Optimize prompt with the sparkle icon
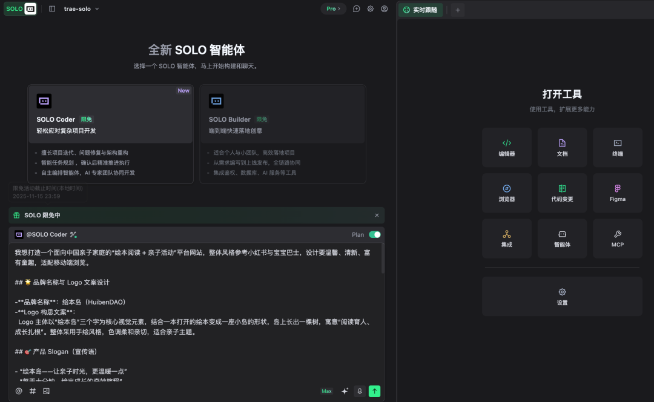The image size is (654, 402). point(345,391)
